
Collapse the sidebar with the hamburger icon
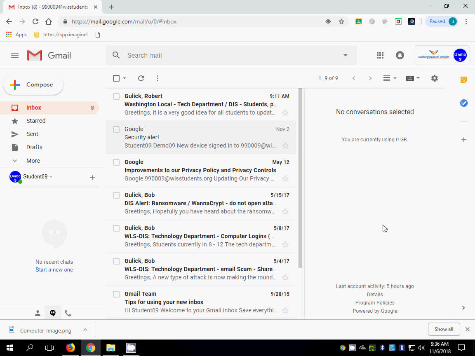(15, 55)
